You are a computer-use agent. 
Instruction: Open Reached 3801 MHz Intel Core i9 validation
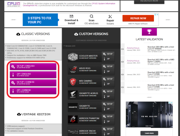[x=161, y=48]
